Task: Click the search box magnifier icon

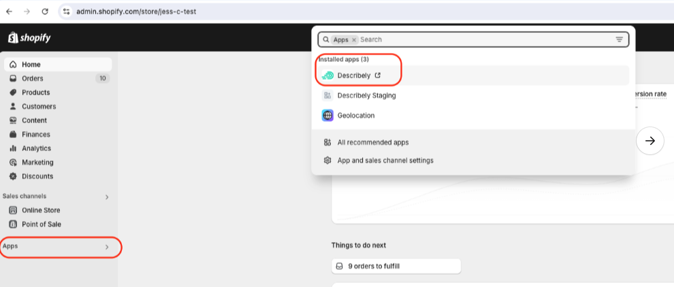Action: tap(325, 39)
